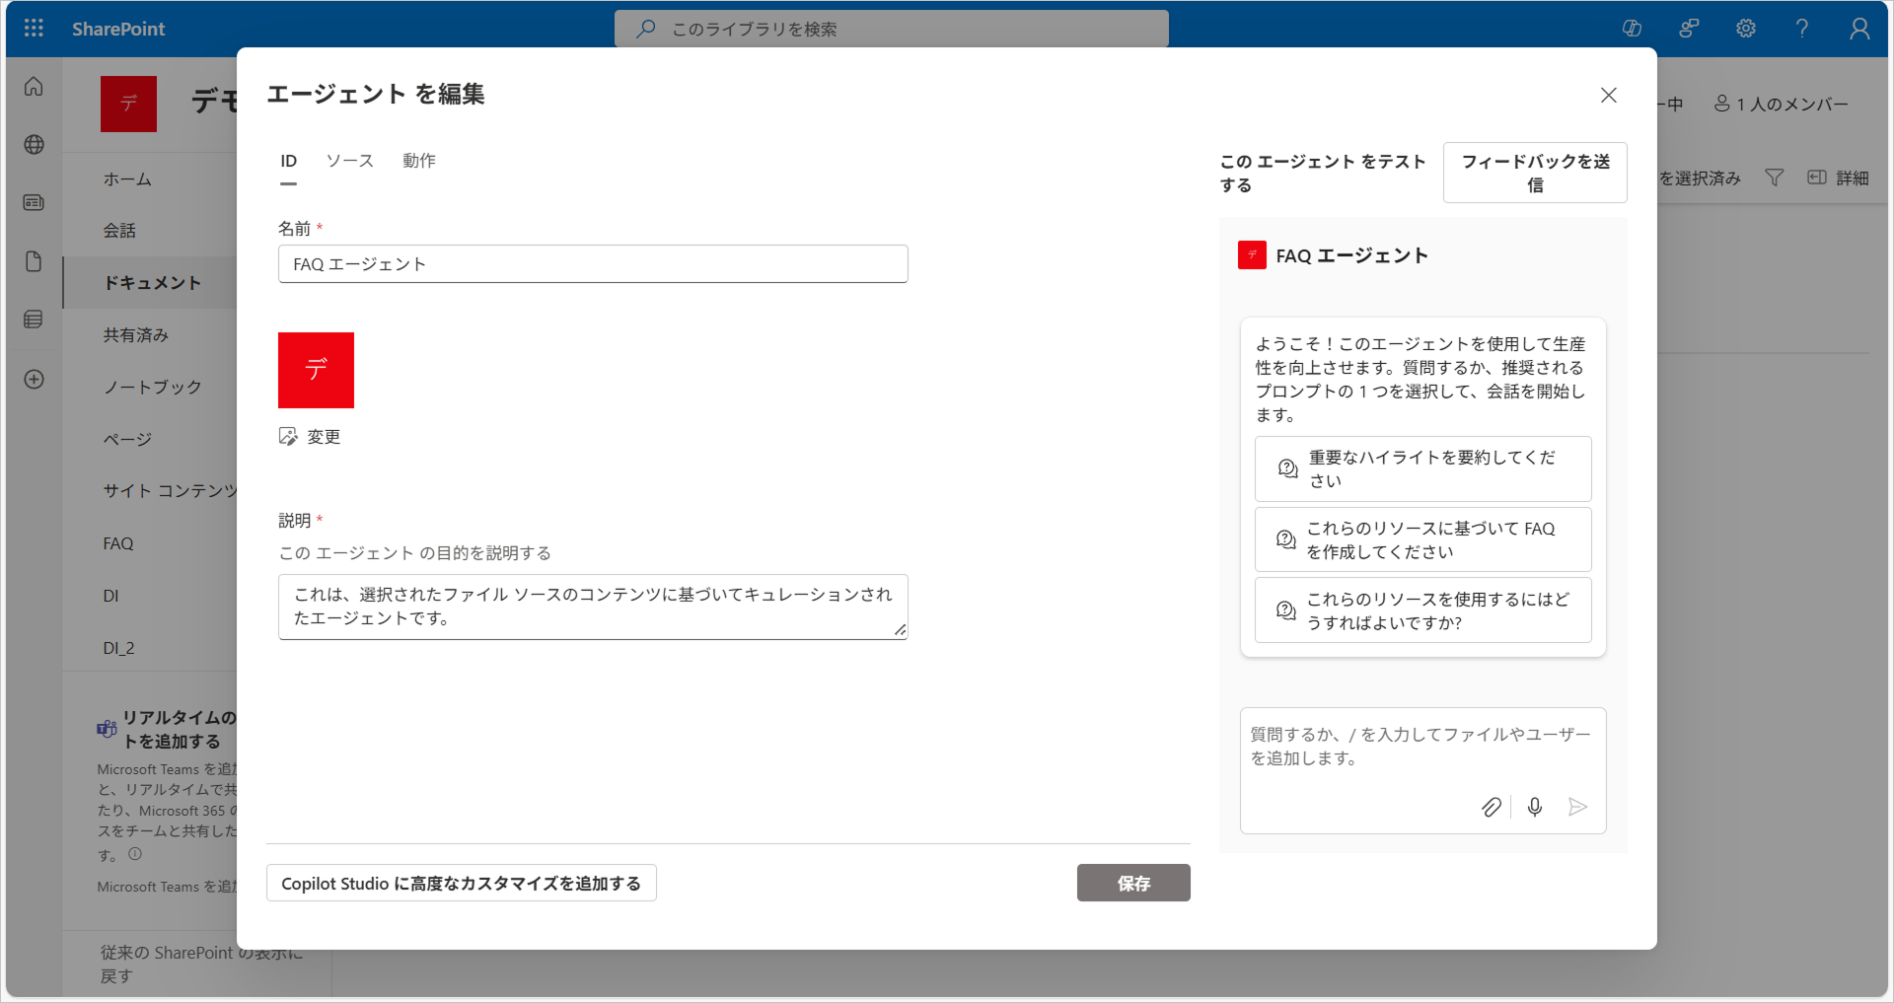Open DI_2 in site navigation
Viewport: 1894px width, 1003px height.
coord(118,648)
